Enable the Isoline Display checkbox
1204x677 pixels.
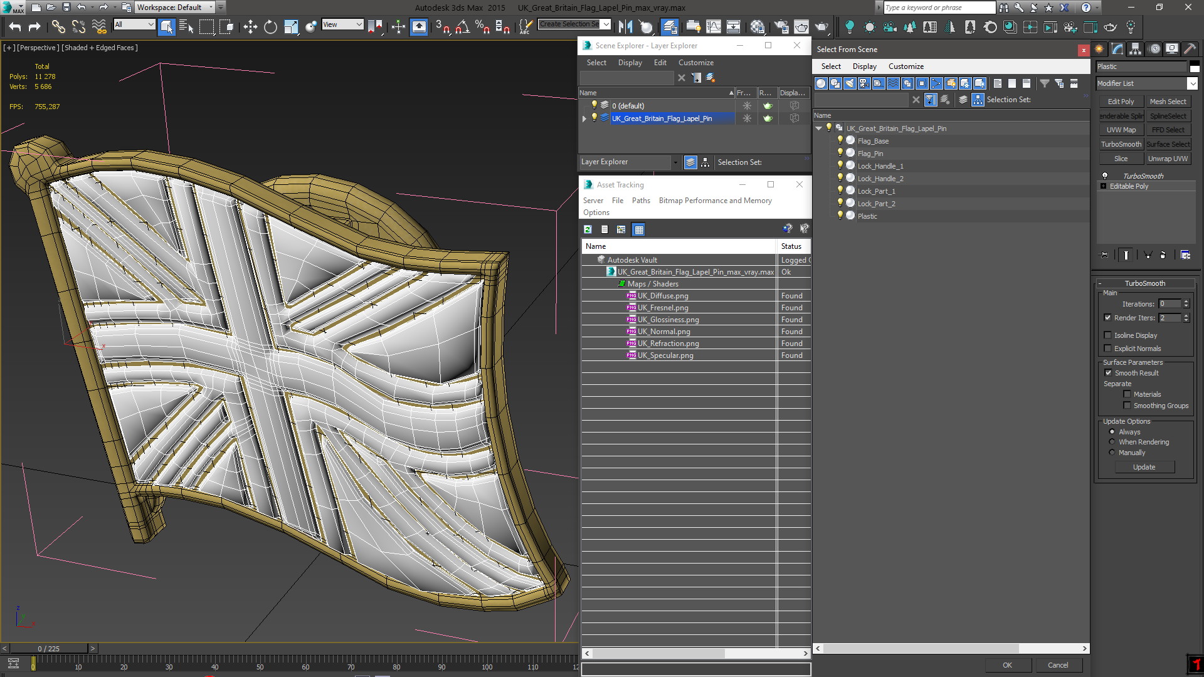1107,335
